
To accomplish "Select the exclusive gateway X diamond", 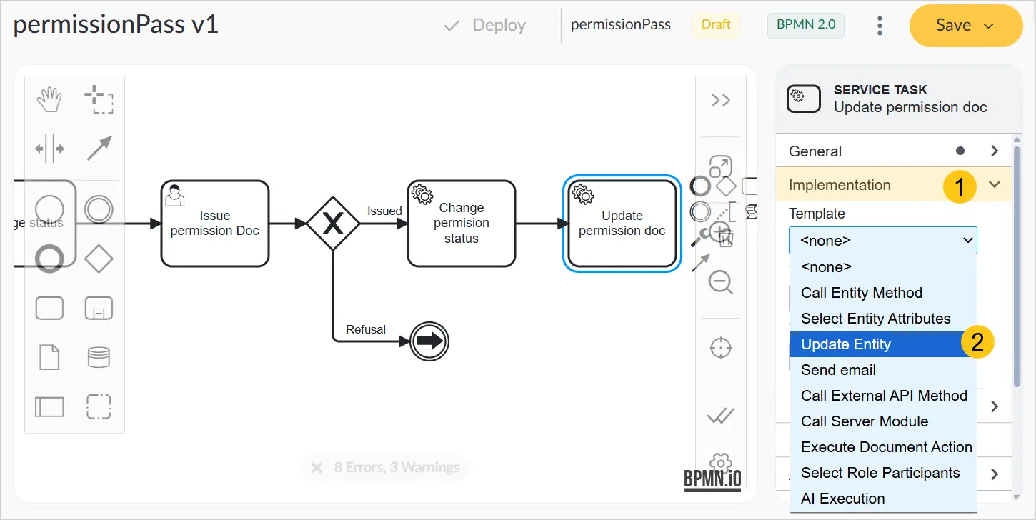I will tap(332, 224).
